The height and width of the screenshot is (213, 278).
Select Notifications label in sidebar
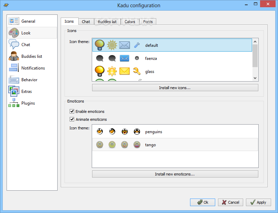click(33, 68)
